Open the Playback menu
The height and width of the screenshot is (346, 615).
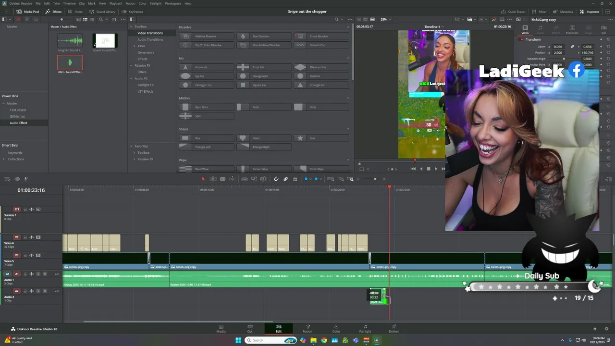pyautogui.click(x=116, y=3)
